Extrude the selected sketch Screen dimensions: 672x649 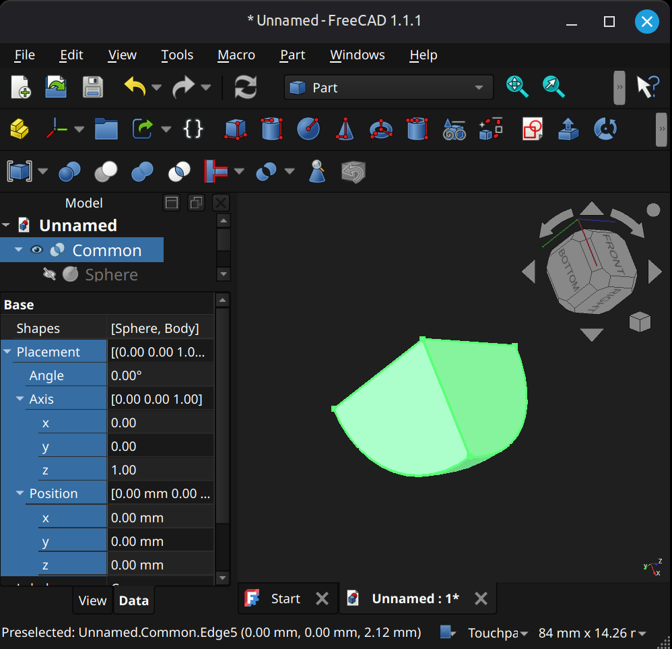[x=569, y=129]
